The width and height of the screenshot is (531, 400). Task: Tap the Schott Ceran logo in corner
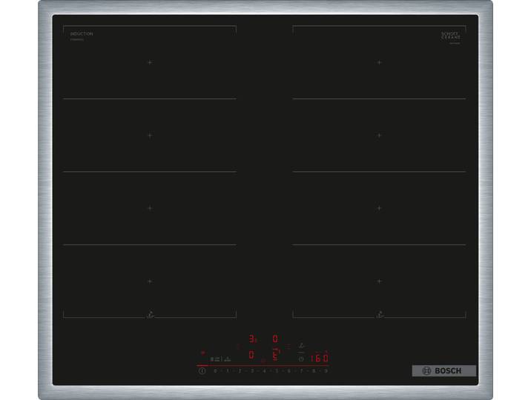click(451, 38)
